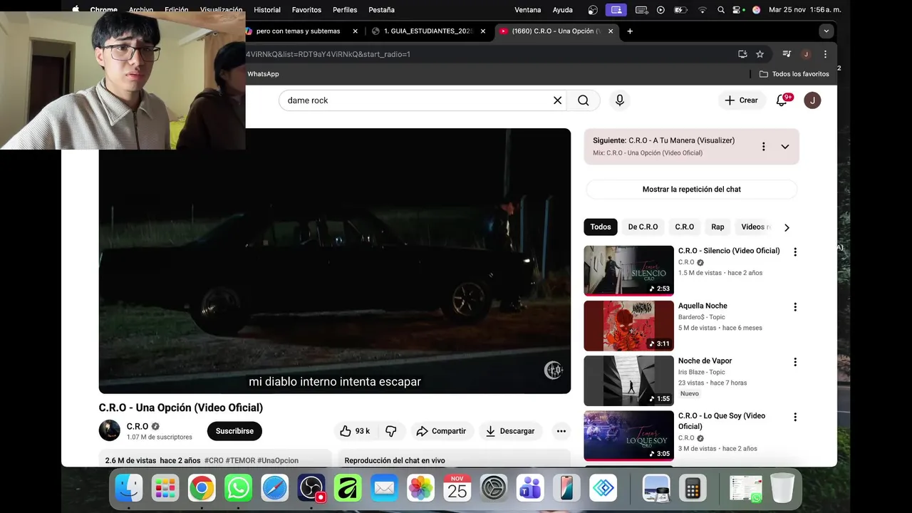Open Mail from the dock
Image resolution: width=912 pixels, height=513 pixels.
click(384, 488)
